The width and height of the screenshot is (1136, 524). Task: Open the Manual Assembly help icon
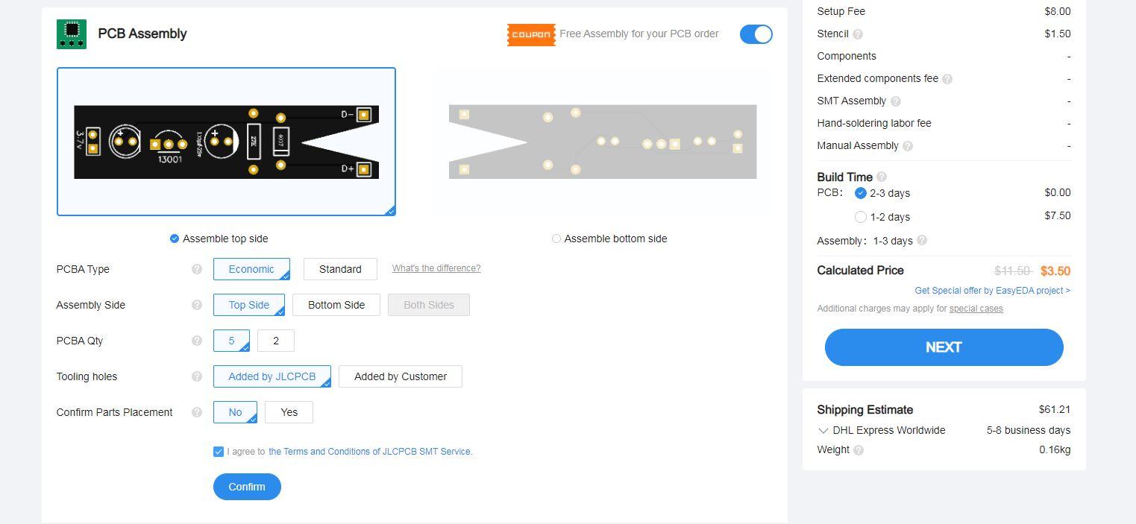click(x=908, y=146)
